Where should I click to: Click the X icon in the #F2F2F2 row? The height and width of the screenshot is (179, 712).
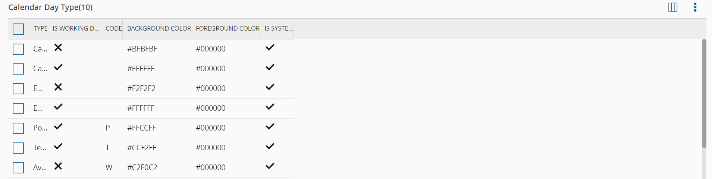pos(58,87)
